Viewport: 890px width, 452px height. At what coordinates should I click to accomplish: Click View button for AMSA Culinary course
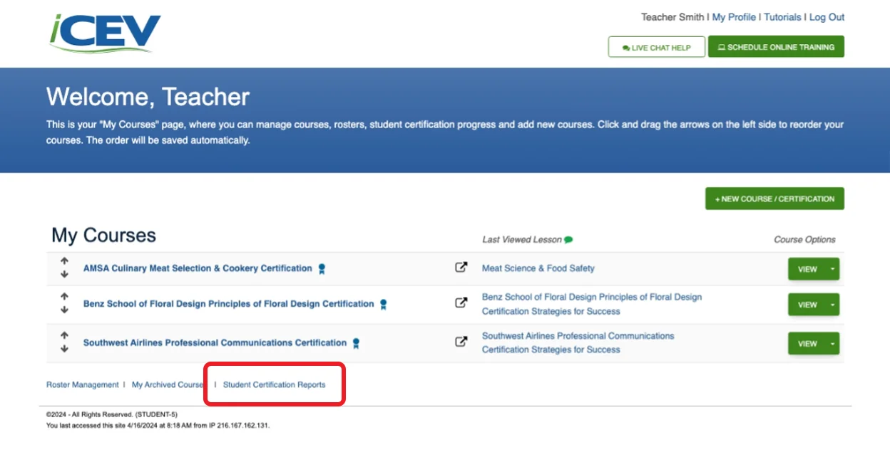click(x=807, y=269)
